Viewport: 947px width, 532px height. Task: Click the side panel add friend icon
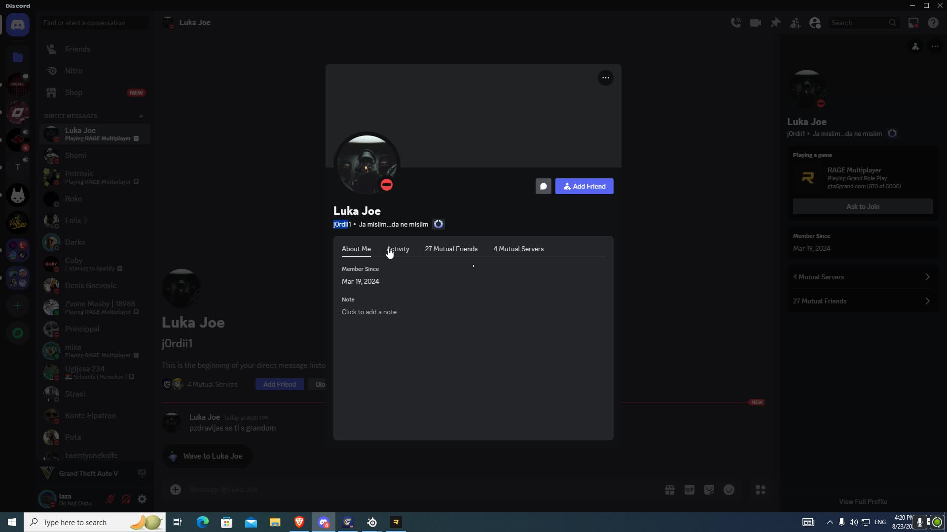click(915, 46)
